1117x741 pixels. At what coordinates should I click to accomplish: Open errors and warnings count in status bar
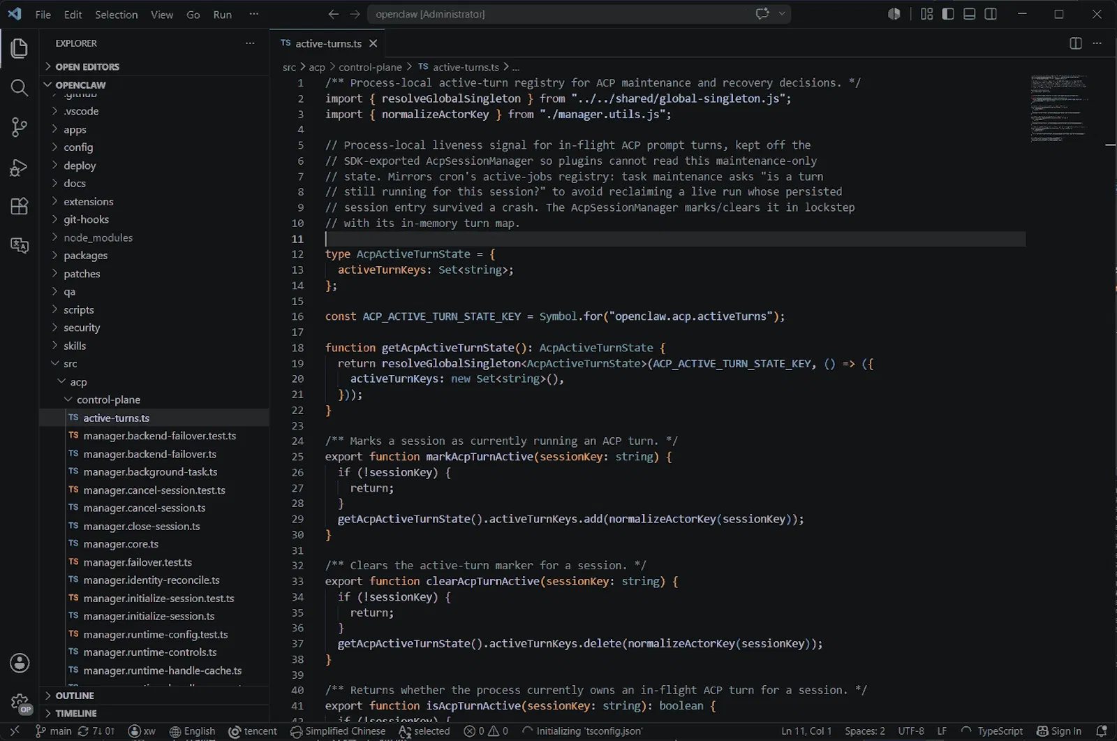[x=487, y=731]
